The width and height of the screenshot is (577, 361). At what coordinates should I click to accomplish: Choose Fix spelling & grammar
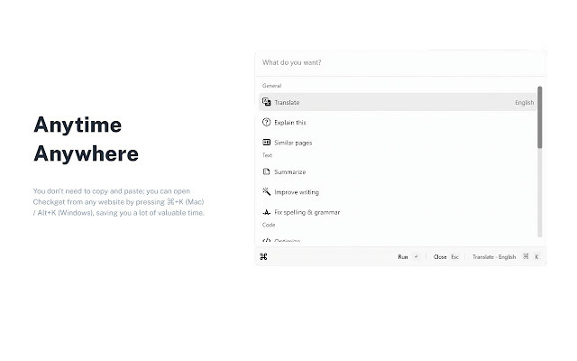tap(307, 212)
